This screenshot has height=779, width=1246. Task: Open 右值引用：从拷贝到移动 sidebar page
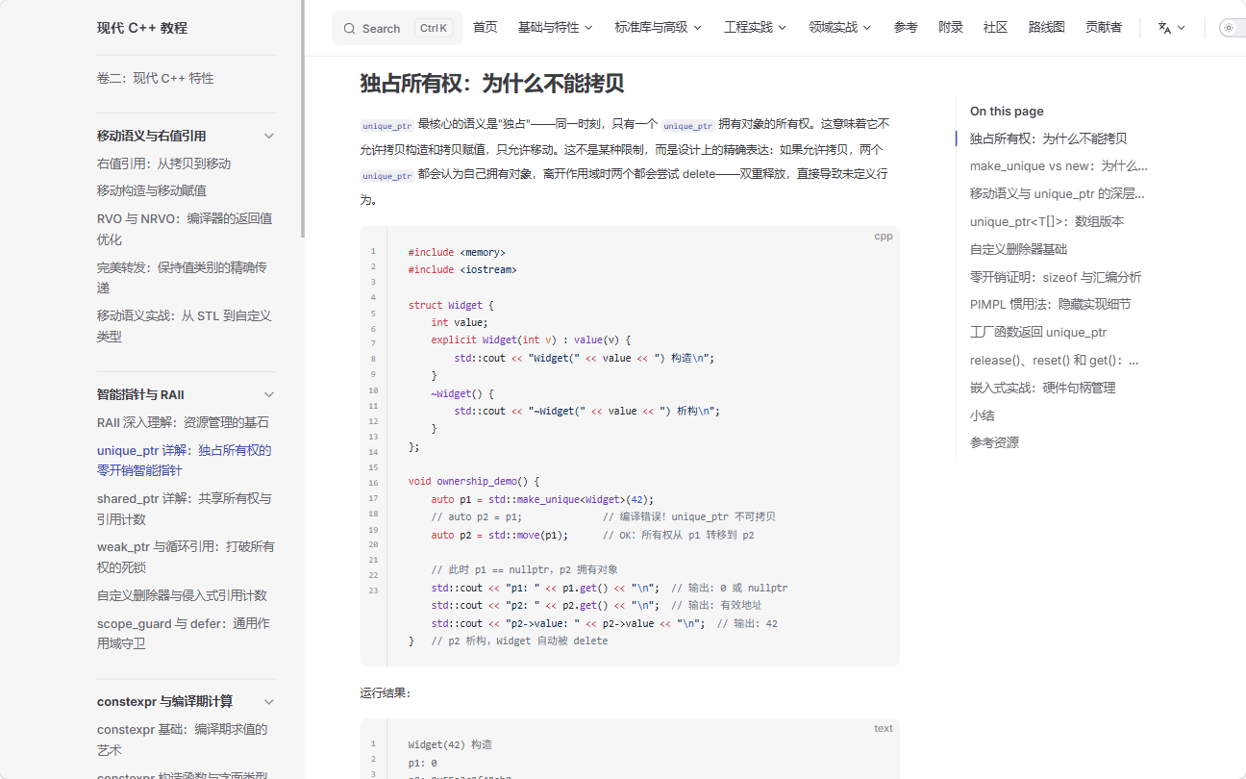pyautogui.click(x=164, y=163)
